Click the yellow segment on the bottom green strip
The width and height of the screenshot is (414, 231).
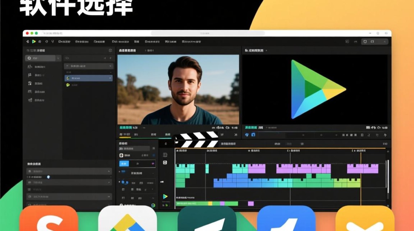click(210, 204)
